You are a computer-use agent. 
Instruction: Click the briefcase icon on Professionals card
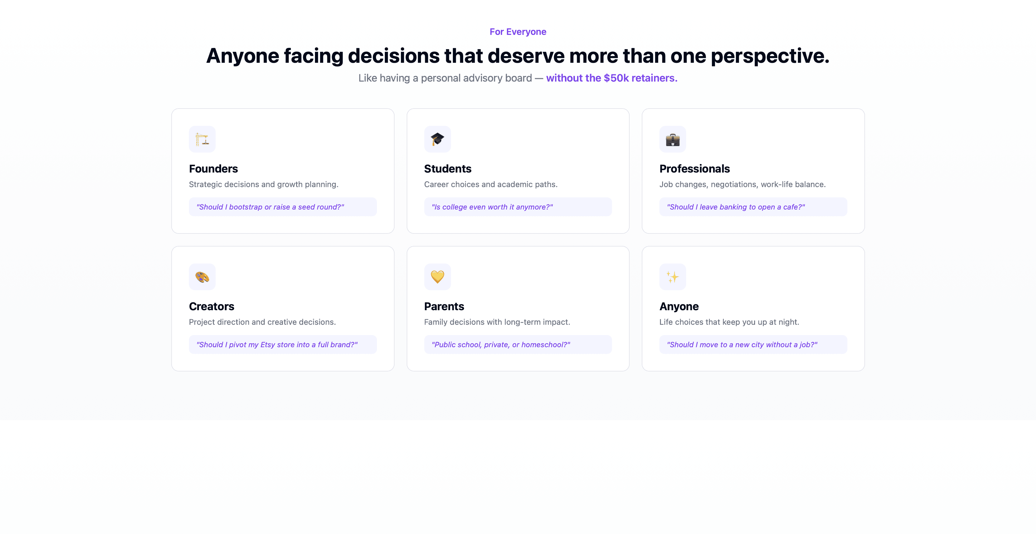click(x=672, y=139)
